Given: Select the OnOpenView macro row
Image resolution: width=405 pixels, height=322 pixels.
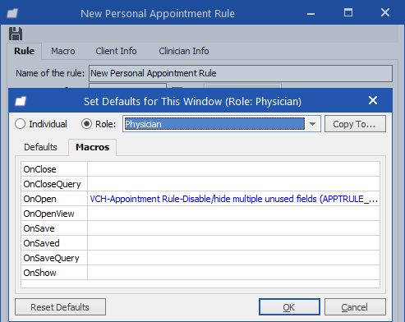Looking at the screenshot, I should pyautogui.click(x=200, y=214).
